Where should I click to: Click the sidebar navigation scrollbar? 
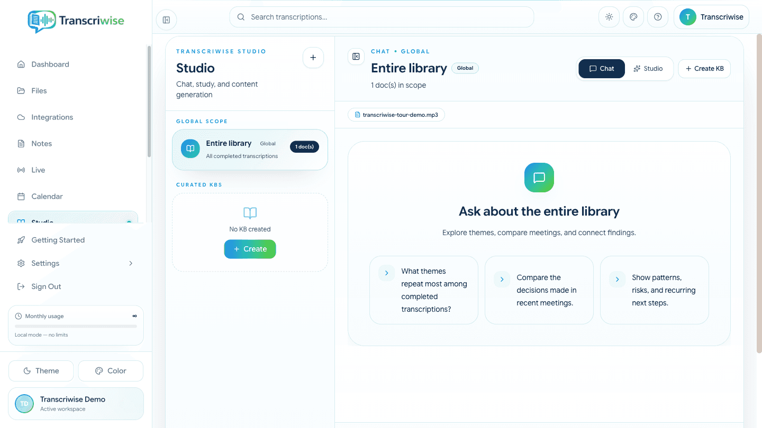click(x=149, y=101)
